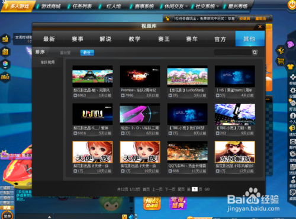Open the activity calendar icon
This screenshot has width=296, height=219.
coord(292,167)
